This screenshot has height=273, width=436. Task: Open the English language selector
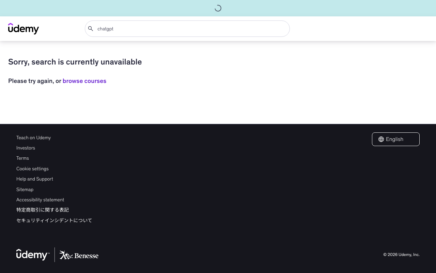coord(396,139)
